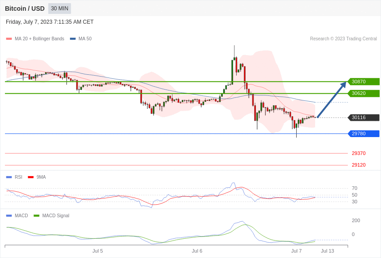Click the 29370 red support label
Image resolution: width=381 pixels, height=258 pixels.
[x=359, y=153]
